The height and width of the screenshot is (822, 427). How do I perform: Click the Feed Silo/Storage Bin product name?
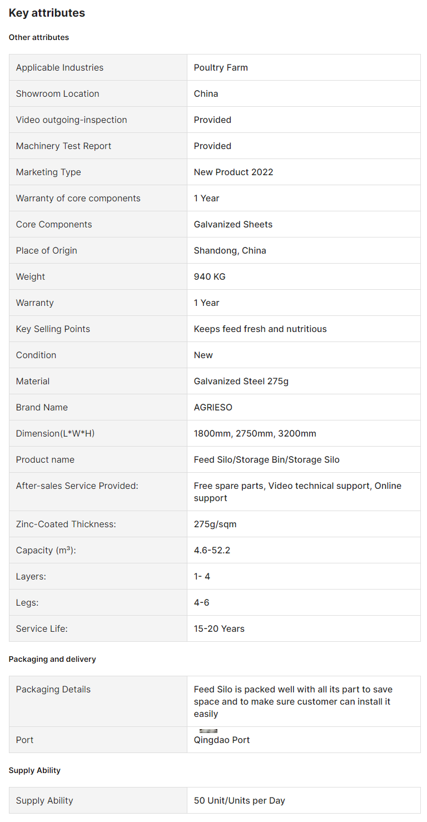267,459
